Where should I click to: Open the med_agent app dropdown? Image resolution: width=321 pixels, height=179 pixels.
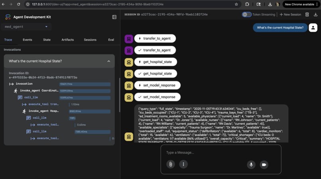tap(26, 27)
